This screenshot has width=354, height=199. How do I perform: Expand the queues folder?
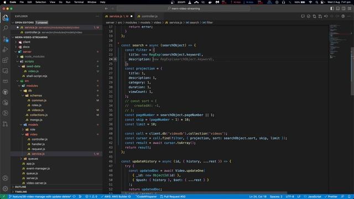[x=33, y=159]
